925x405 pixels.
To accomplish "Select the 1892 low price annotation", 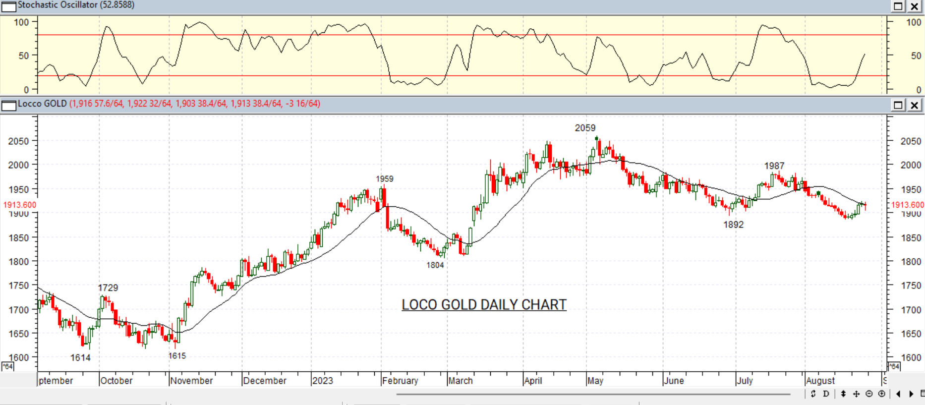I will pyautogui.click(x=733, y=225).
